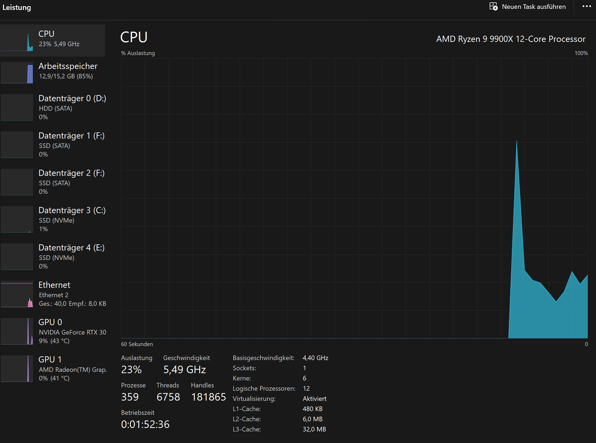Click the GPU 1 mini graph
The height and width of the screenshot is (443, 596).
(x=17, y=369)
